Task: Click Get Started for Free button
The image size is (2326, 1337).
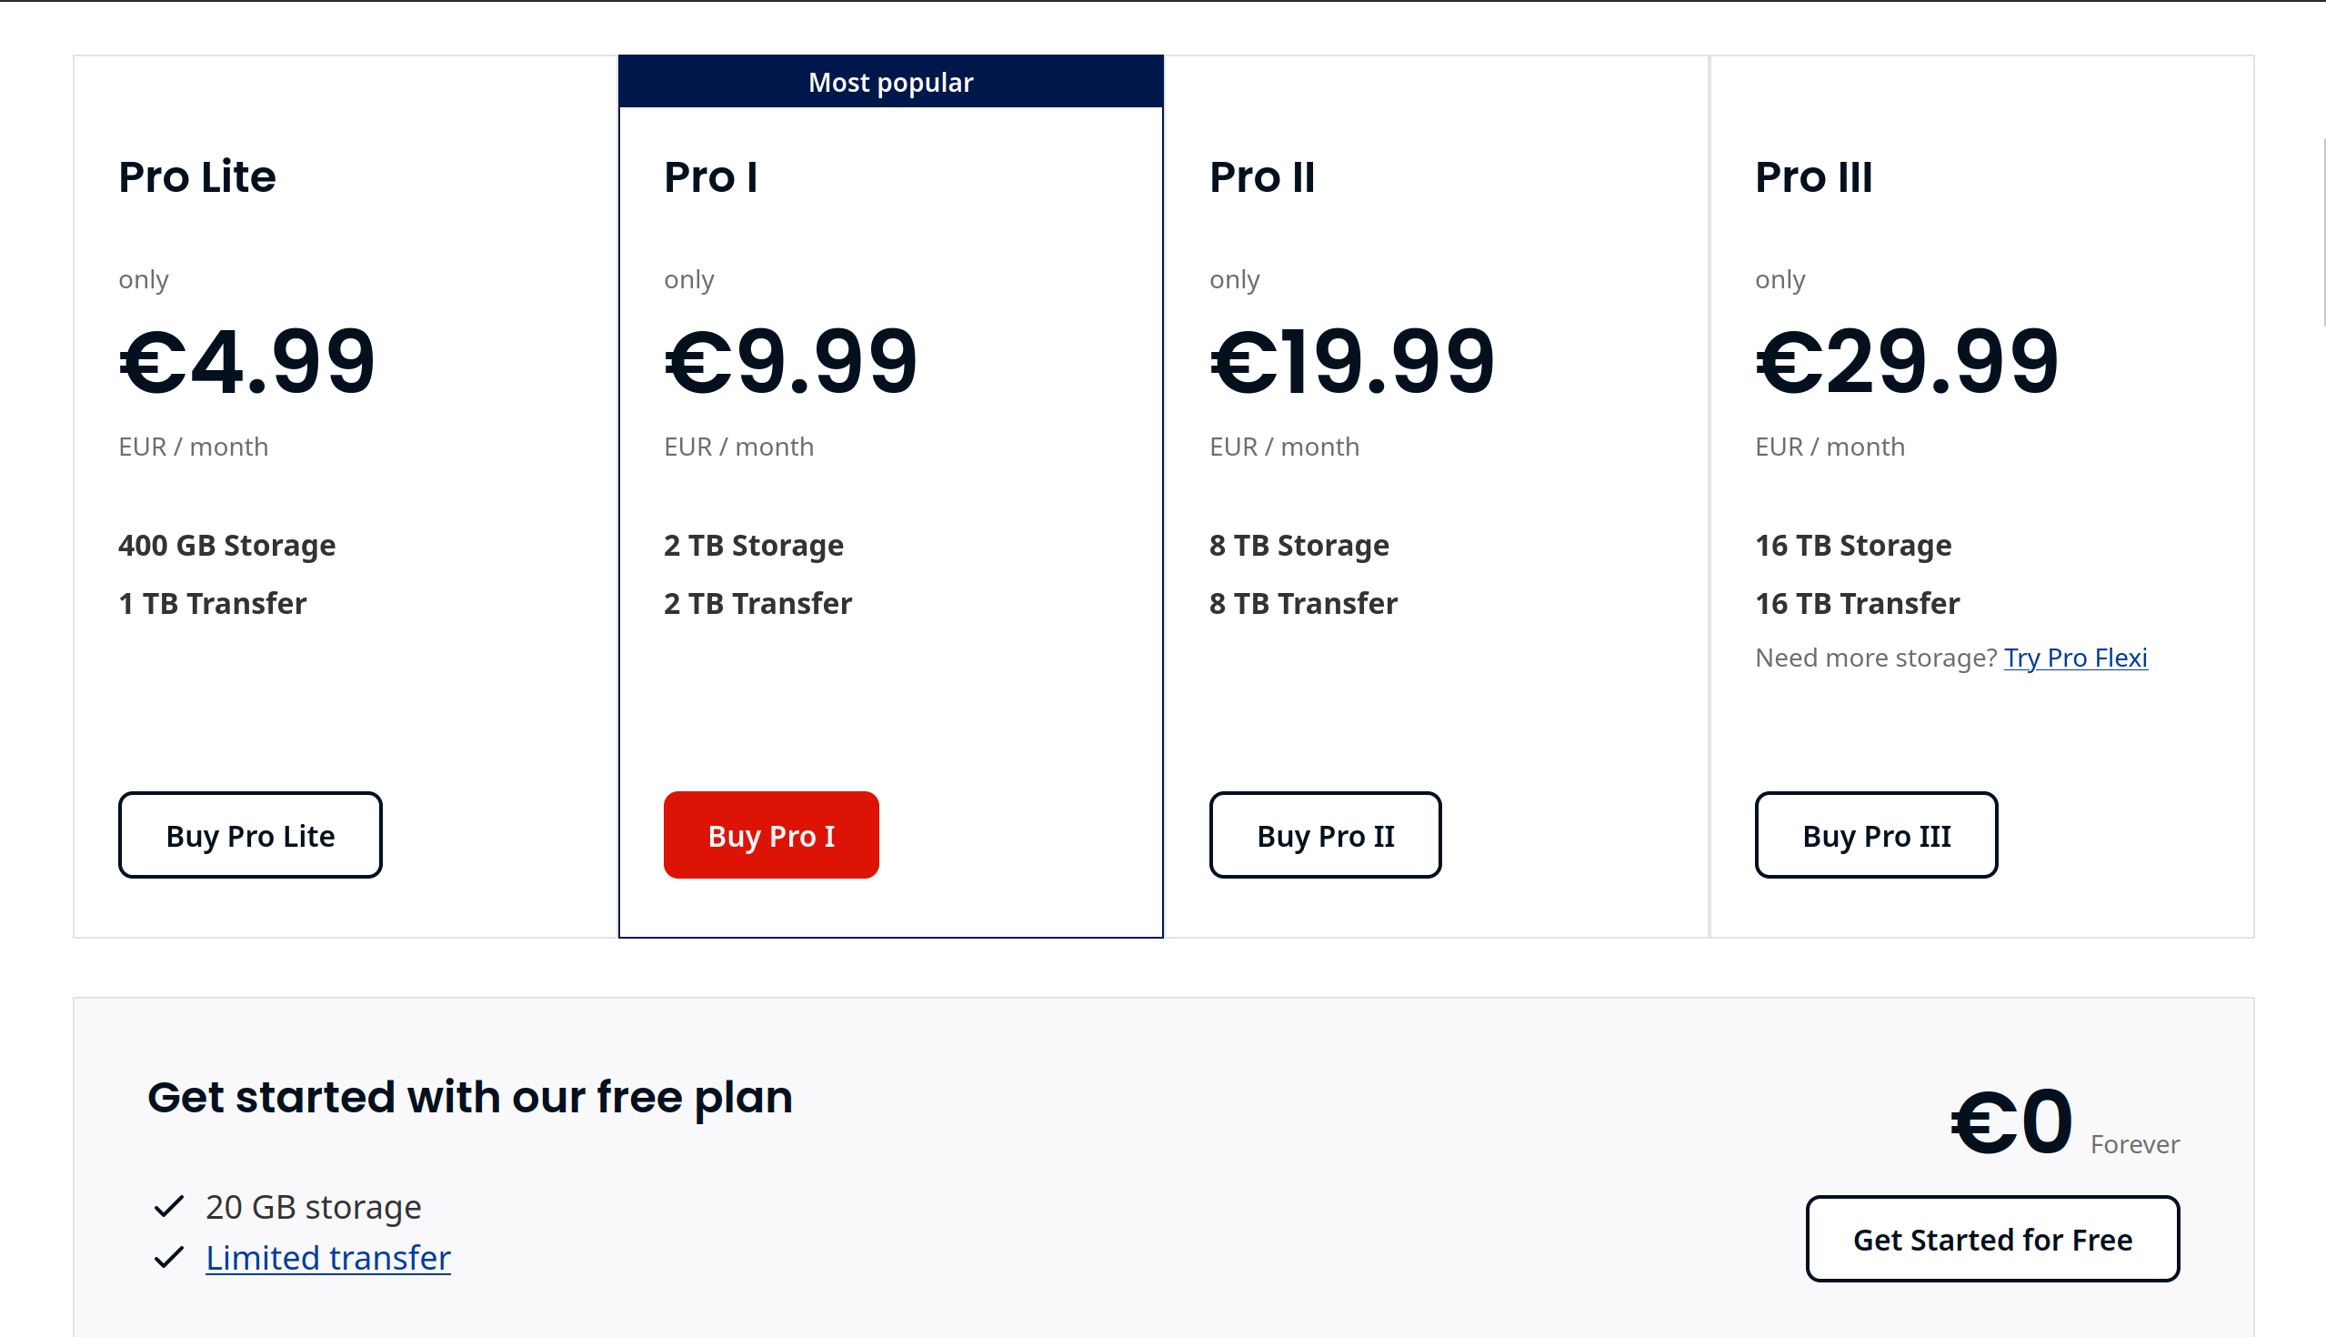Action: pyautogui.click(x=1992, y=1239)
